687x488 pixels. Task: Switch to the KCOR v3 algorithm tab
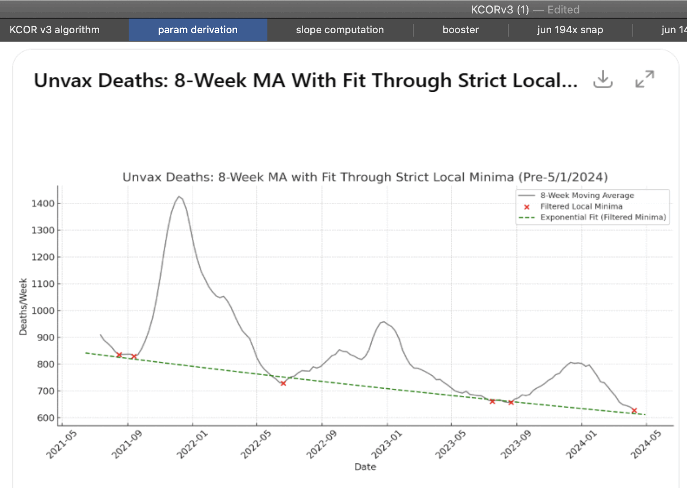click(x=55, y=30)
